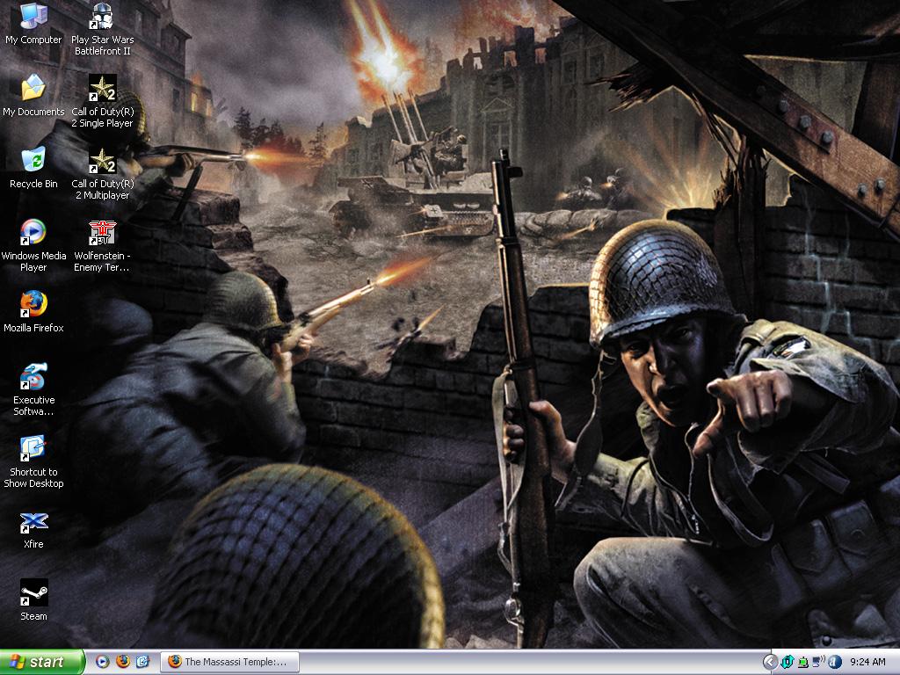
Task: Select the Steam desktop shortcut
Action: tap(33, 600)
